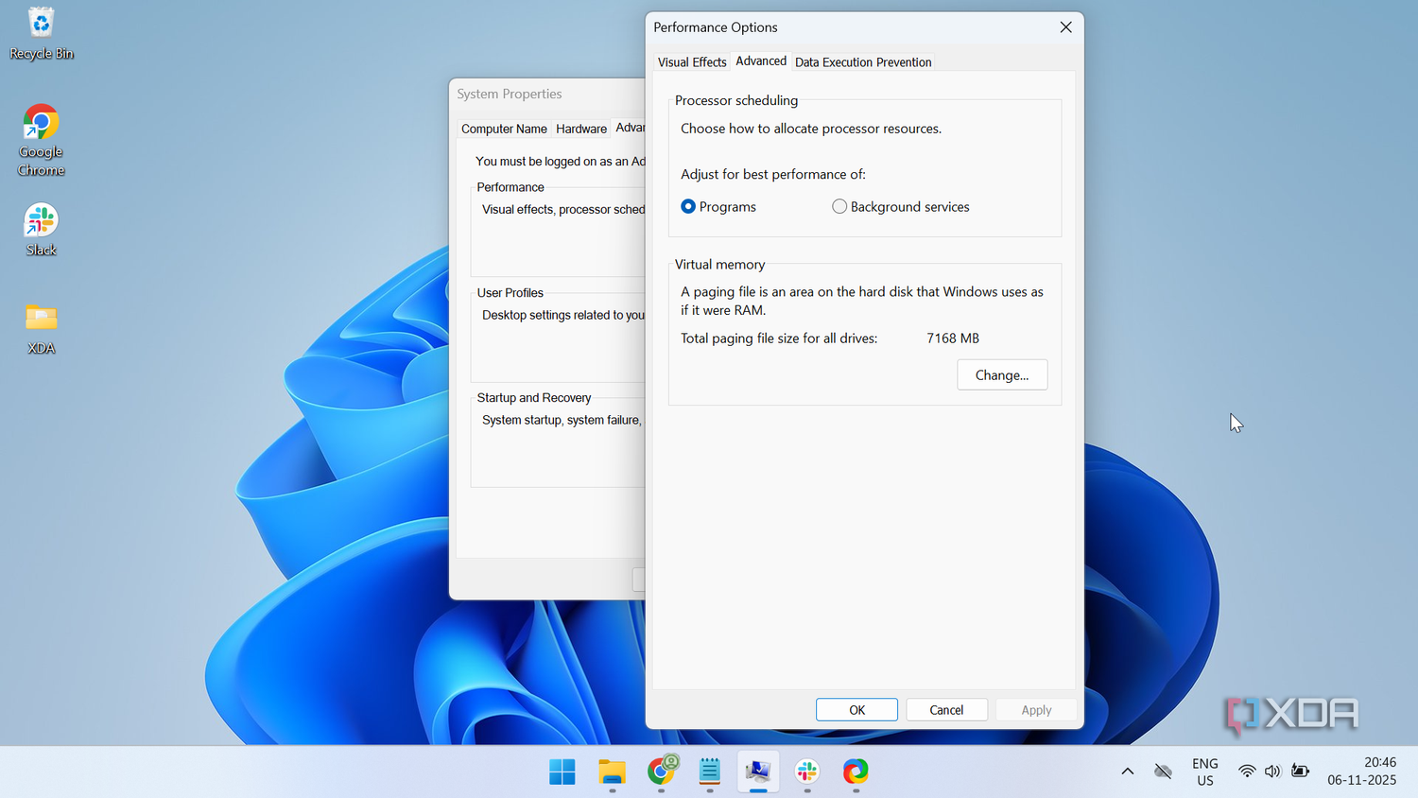The height and width of the screenshot is (798, 1418).
Task: Switch to the Visual Effects tab
Action: 691,61
